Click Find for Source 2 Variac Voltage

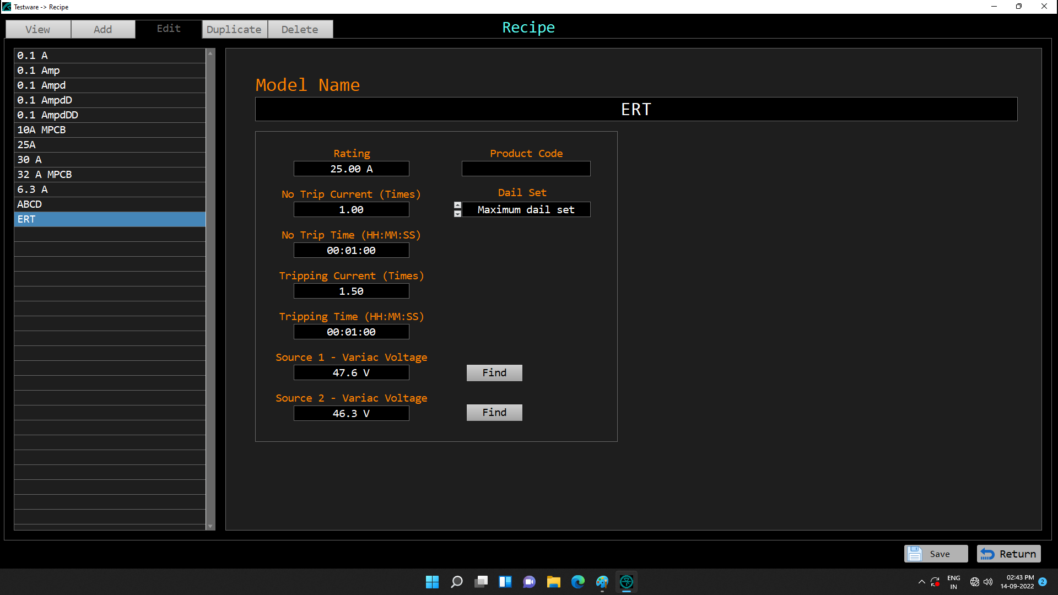tap(494, 413)
